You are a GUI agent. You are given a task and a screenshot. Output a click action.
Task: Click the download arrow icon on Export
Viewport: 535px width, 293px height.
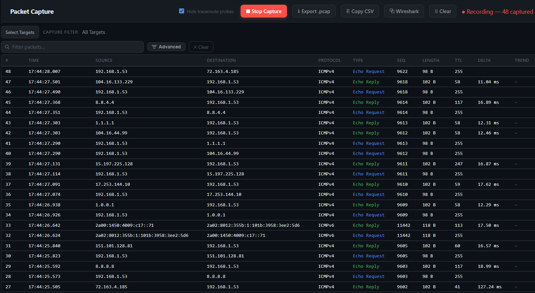pos(299,11)
